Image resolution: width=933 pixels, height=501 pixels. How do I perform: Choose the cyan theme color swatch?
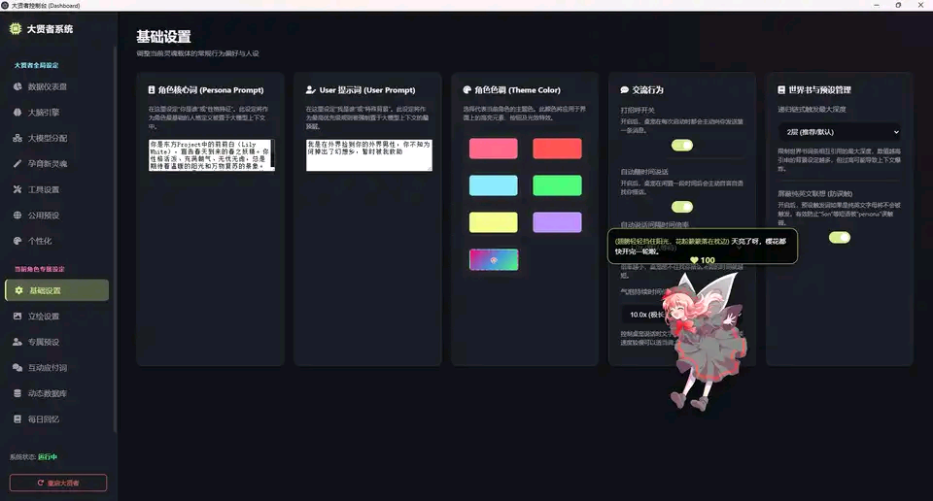pyautogui.click(x=494, y=185)
